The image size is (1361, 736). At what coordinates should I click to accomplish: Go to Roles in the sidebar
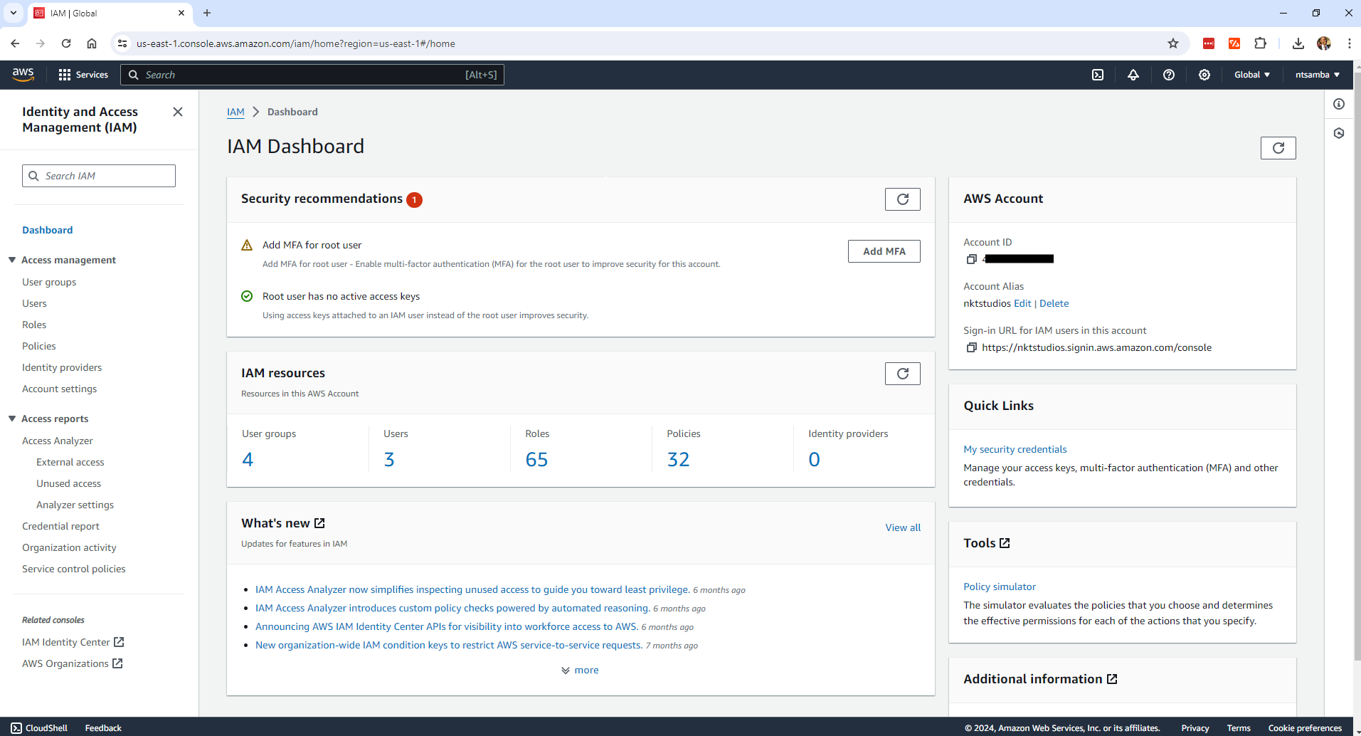34,325
